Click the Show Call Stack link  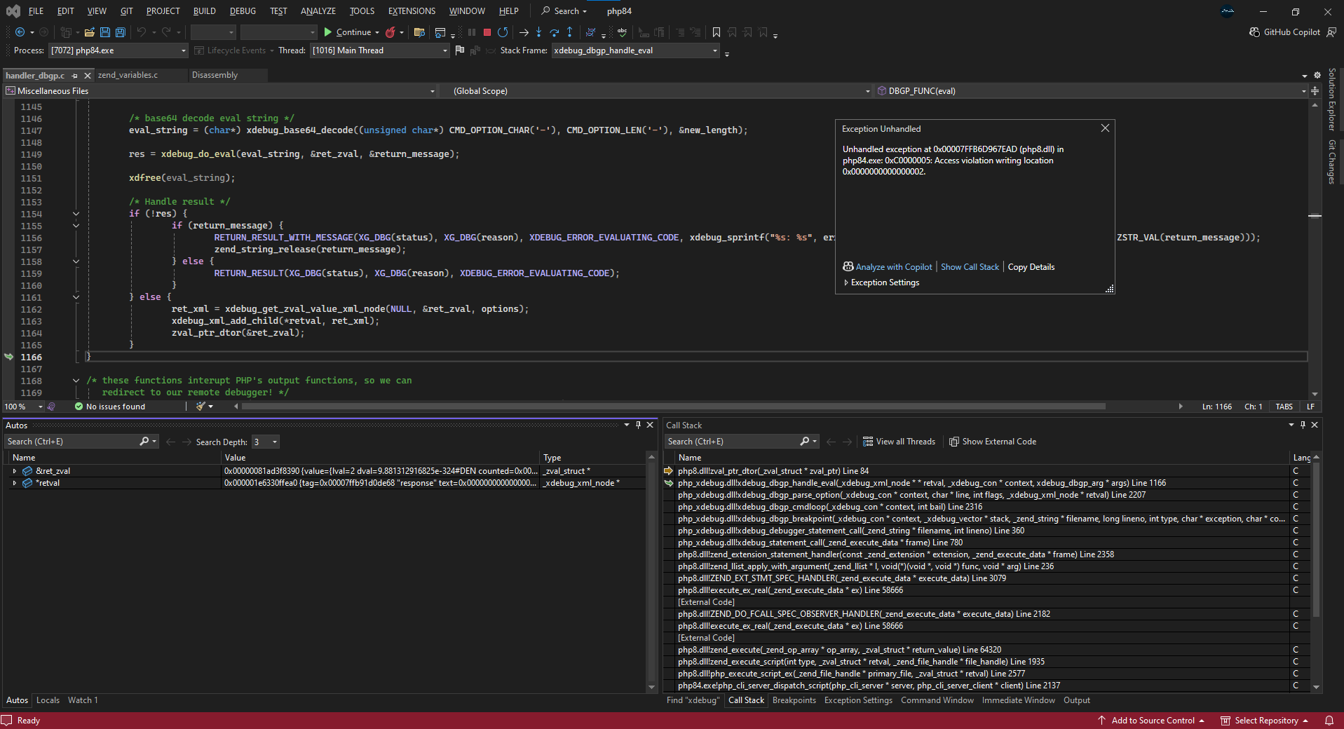pyautogui.click(x=970, y=267)
